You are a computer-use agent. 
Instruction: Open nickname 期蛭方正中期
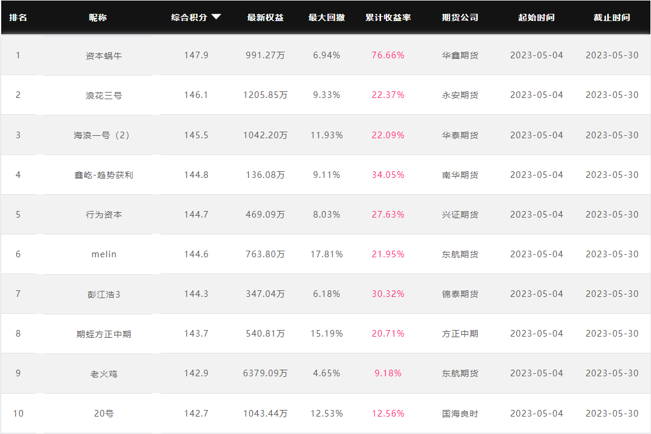pos(104,334)
